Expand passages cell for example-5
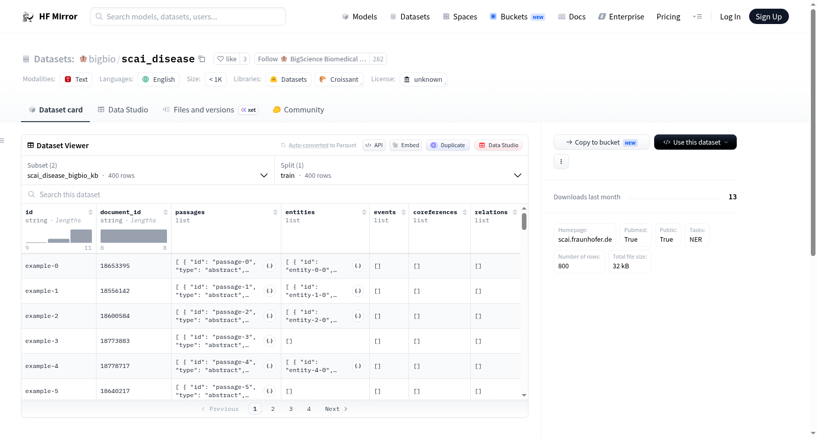 click(270, 391)
